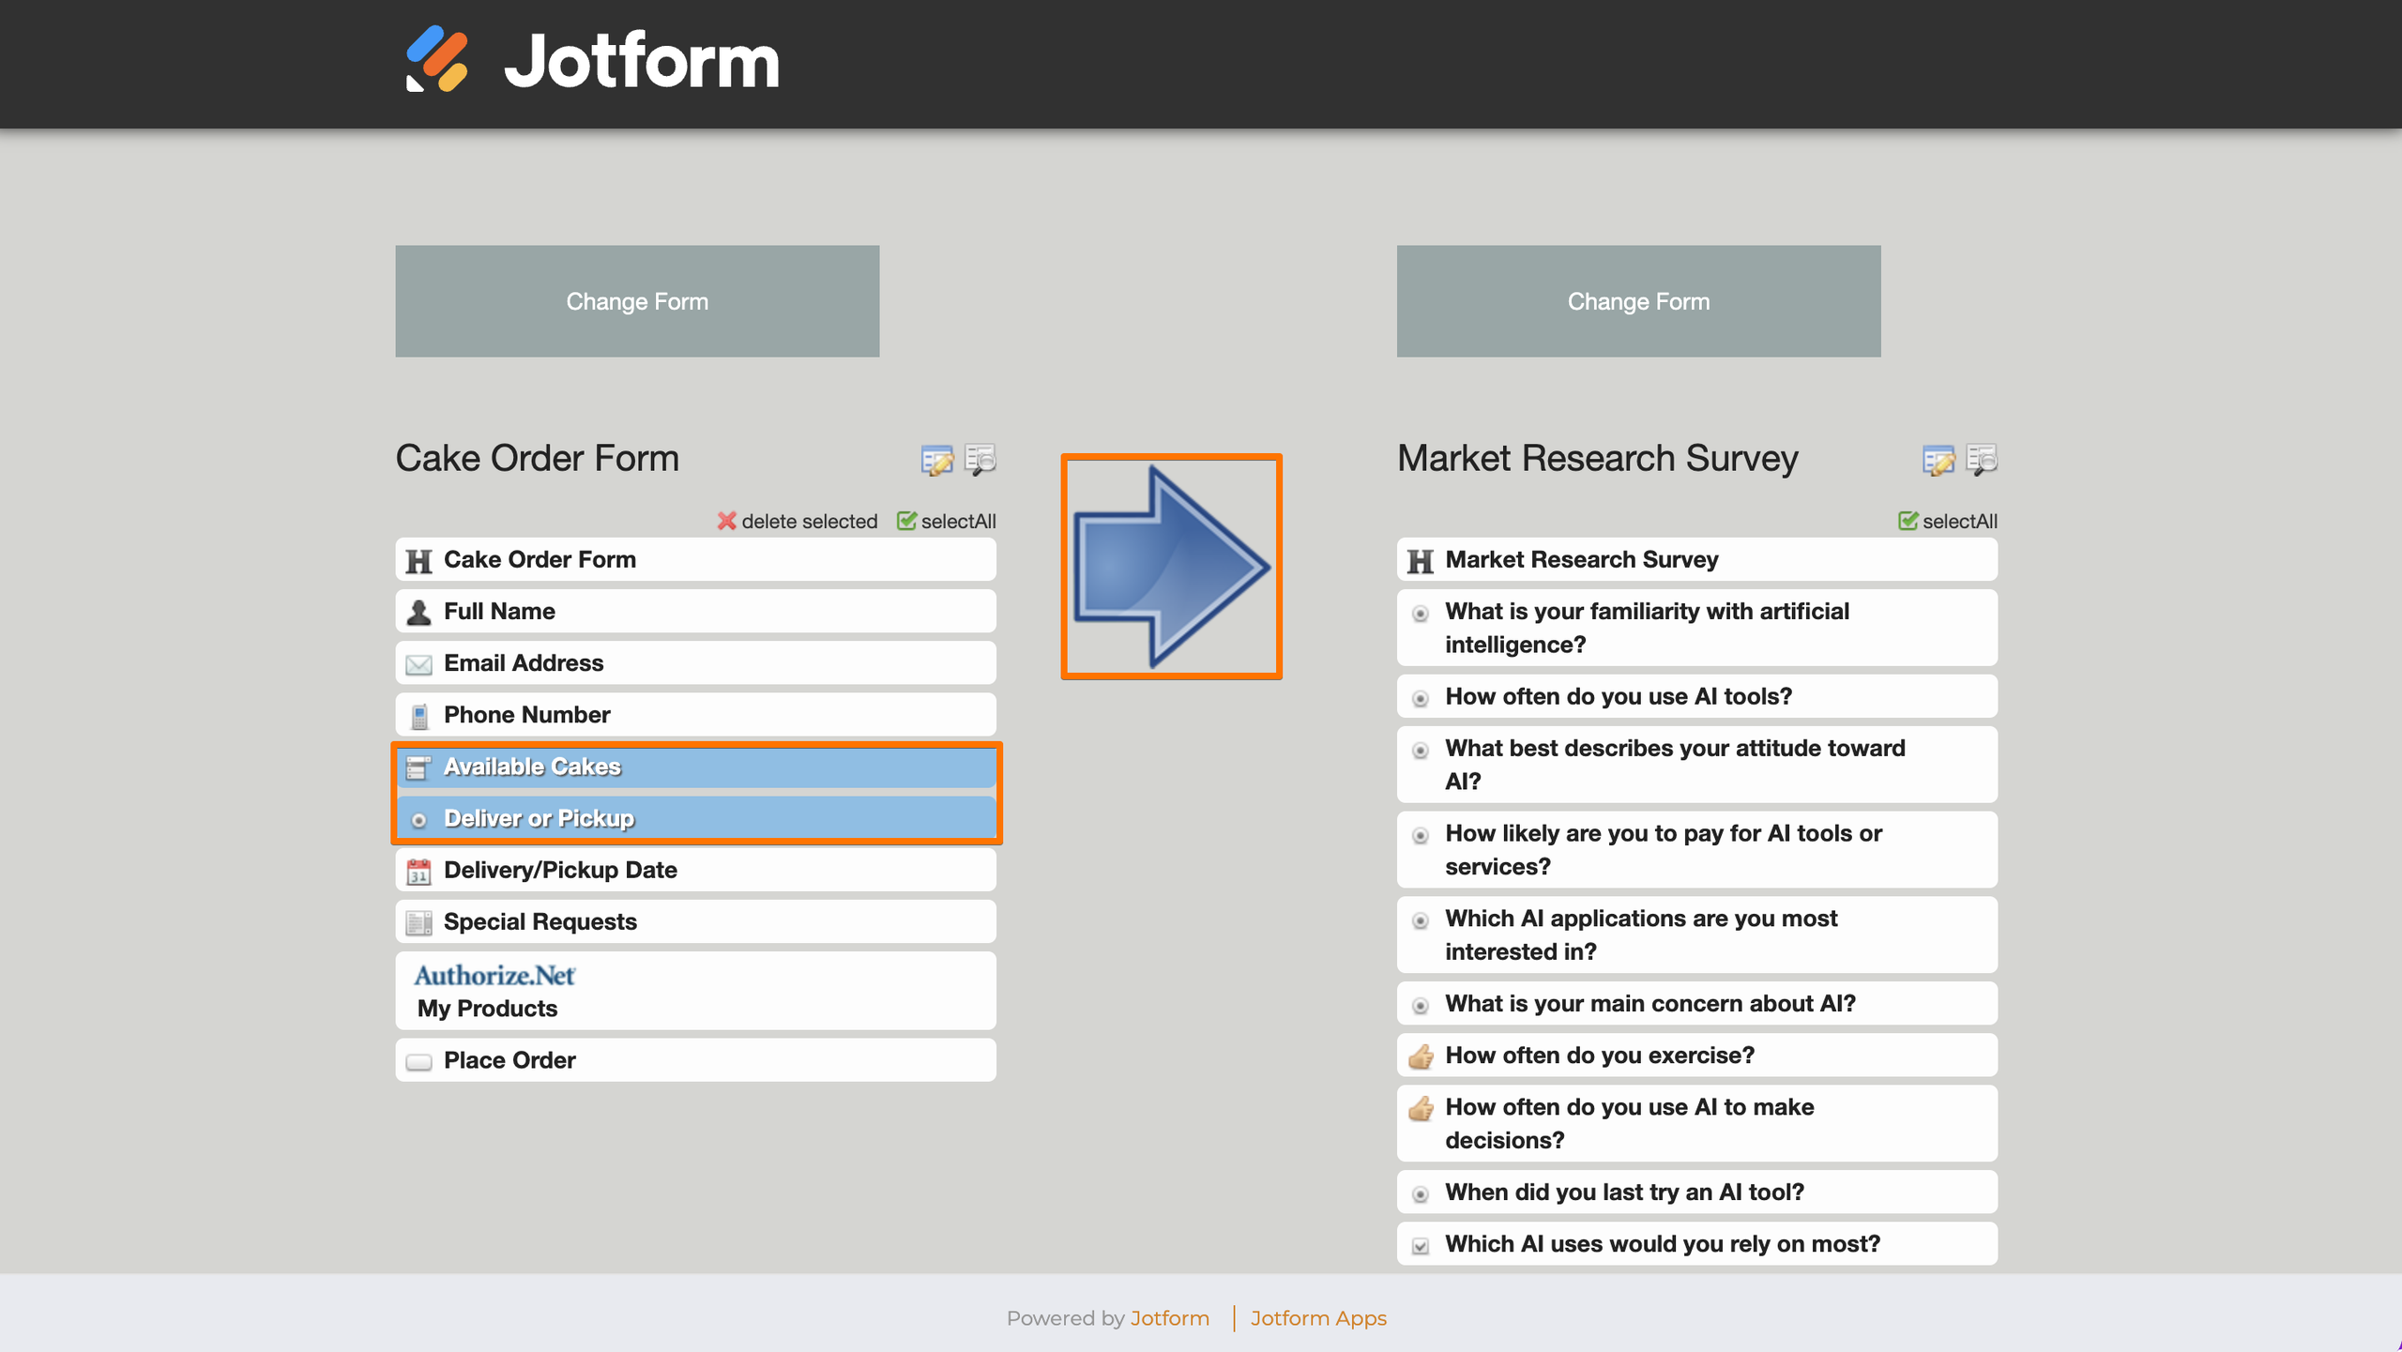This screenshot has height=1352, width=2402.
Task: Select Which AI applications interested in question
Action: point(1696,934)
